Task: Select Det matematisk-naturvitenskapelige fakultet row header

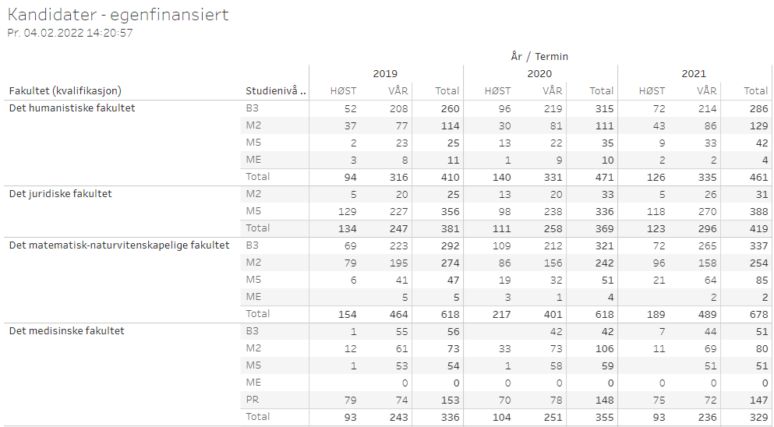Action: tap(119, 245)
